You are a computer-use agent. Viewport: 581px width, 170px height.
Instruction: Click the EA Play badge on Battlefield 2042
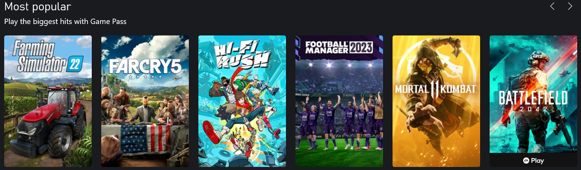coord(533,160)
